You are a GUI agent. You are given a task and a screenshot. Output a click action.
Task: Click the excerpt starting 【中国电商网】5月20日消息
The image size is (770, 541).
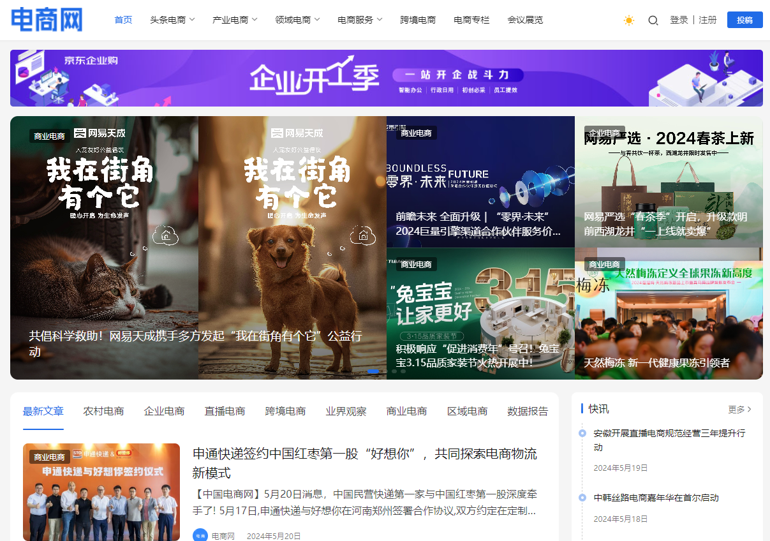(364, 502)
